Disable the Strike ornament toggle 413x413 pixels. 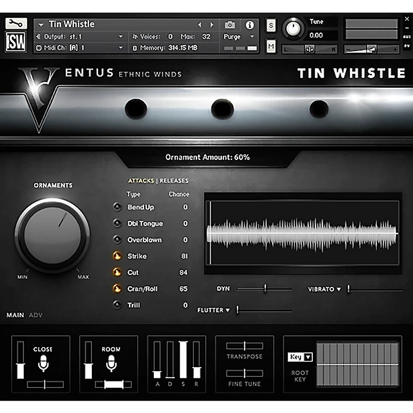[117, 256]
